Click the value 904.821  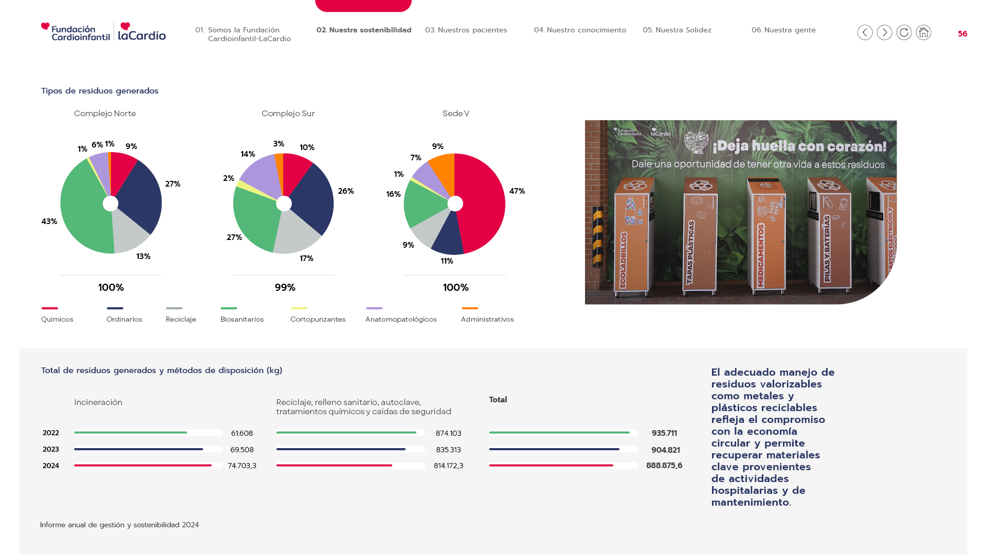[x=665, y=450]
